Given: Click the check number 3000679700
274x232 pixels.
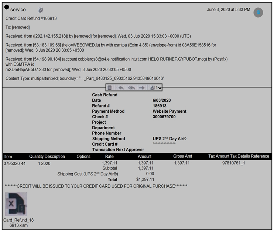Looking at the screenshot, I should (x=164, y=117).
